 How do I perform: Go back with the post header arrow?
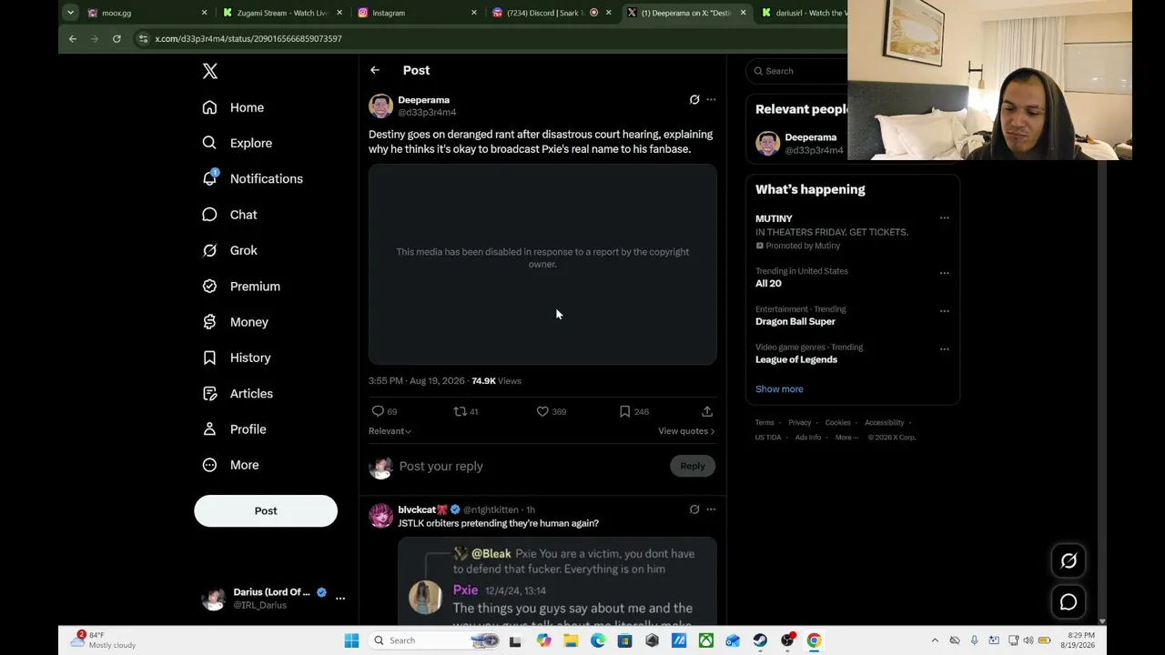375,70
